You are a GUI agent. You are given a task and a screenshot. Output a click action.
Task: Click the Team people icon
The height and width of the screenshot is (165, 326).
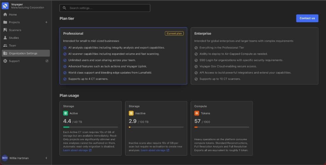(5, 45)
